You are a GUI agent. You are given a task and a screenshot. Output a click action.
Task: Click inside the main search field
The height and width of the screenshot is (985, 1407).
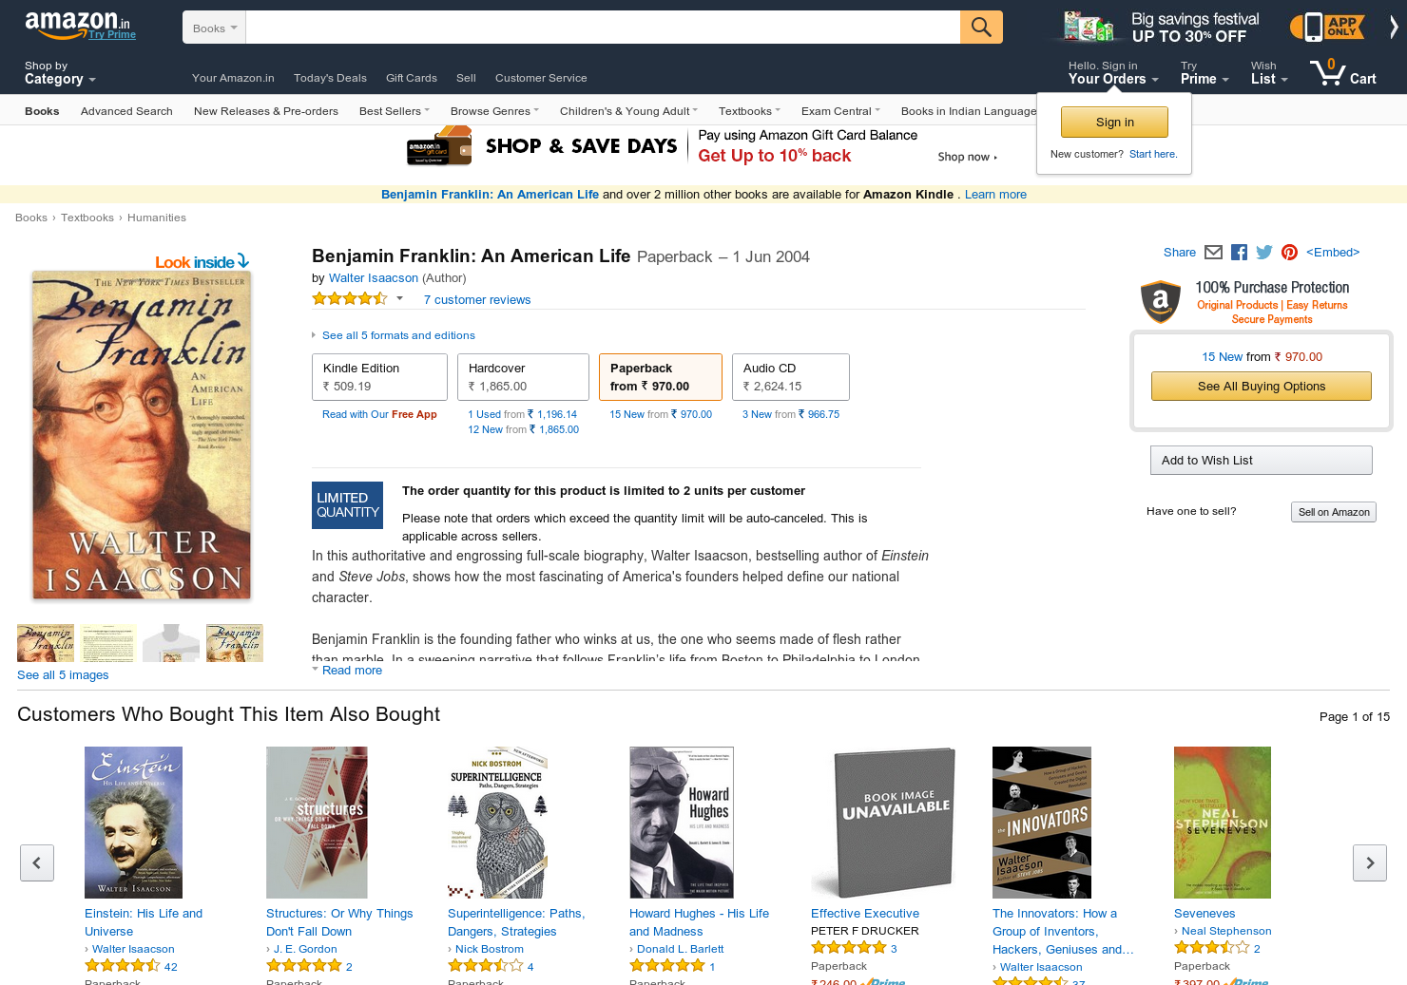(603, 28)
